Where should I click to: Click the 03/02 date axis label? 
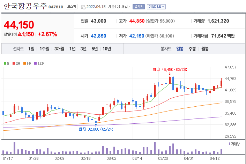[111, 158]
